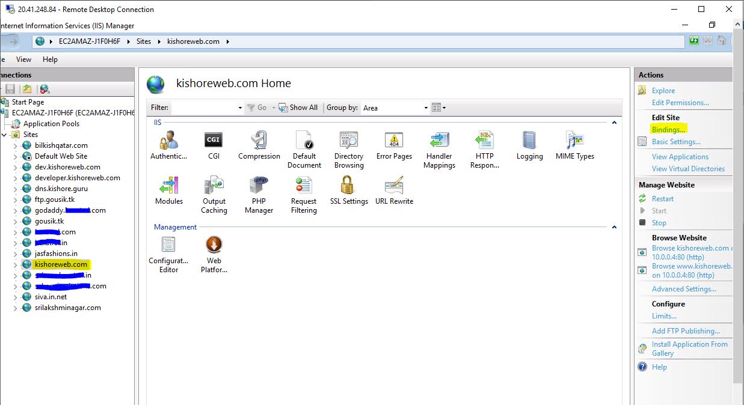Image resolution: width=744 pixels, height=405 pixels.
Task: Open the MIME Types feature
Action: click(574, 141)
